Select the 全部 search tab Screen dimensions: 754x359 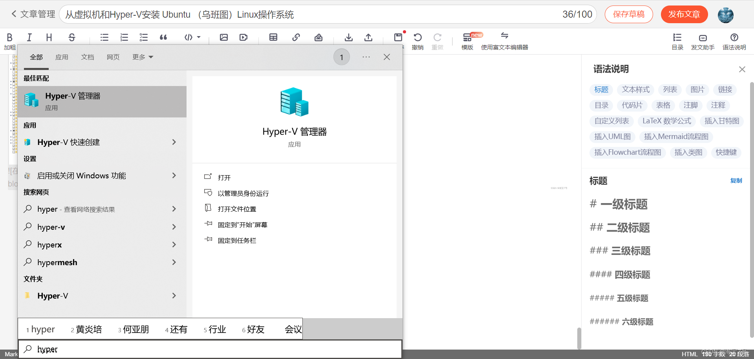click(36, 57)
